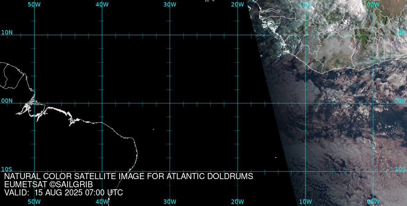407x206 pixels.
Task: Click the 40W label at bottom
Action: [x=102, y=202]
